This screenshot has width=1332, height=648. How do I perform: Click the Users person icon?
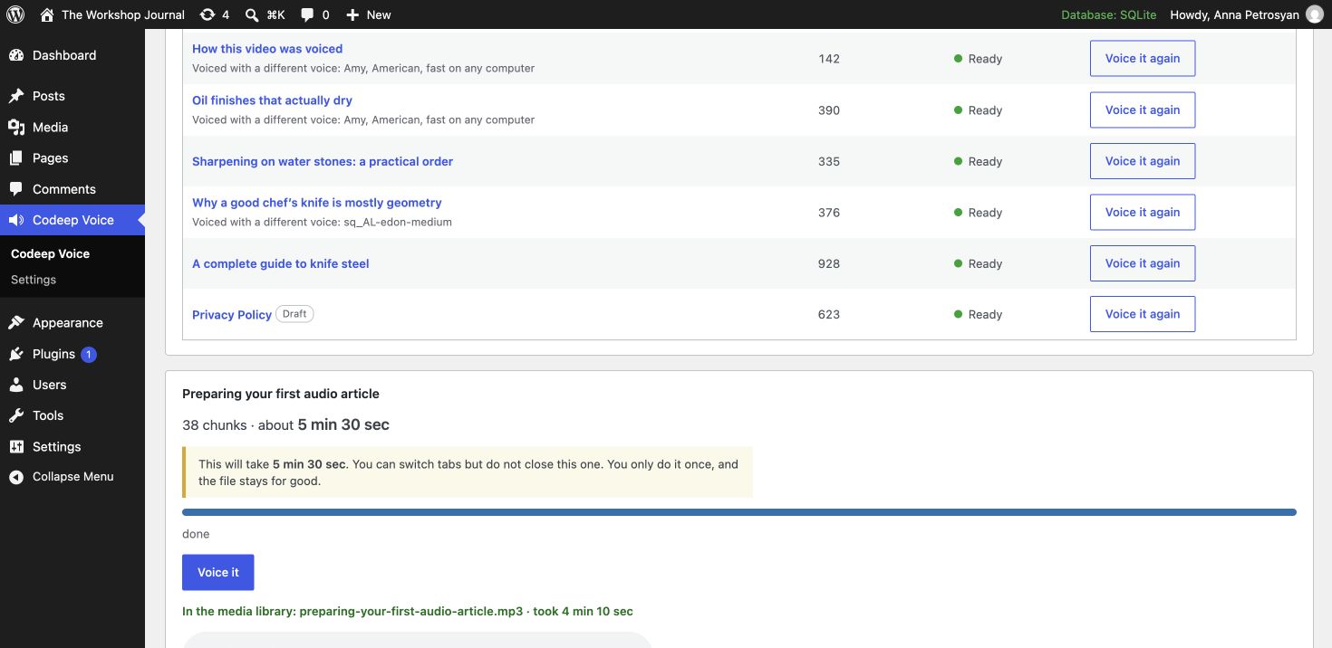point(16,385)
